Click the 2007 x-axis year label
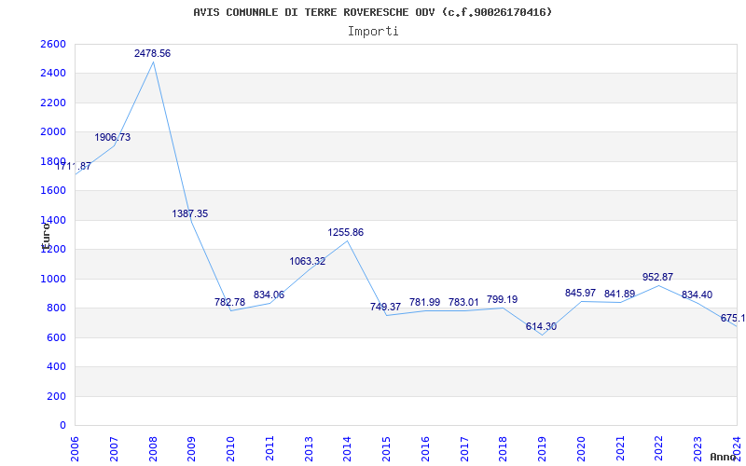 tap(114, 449)
